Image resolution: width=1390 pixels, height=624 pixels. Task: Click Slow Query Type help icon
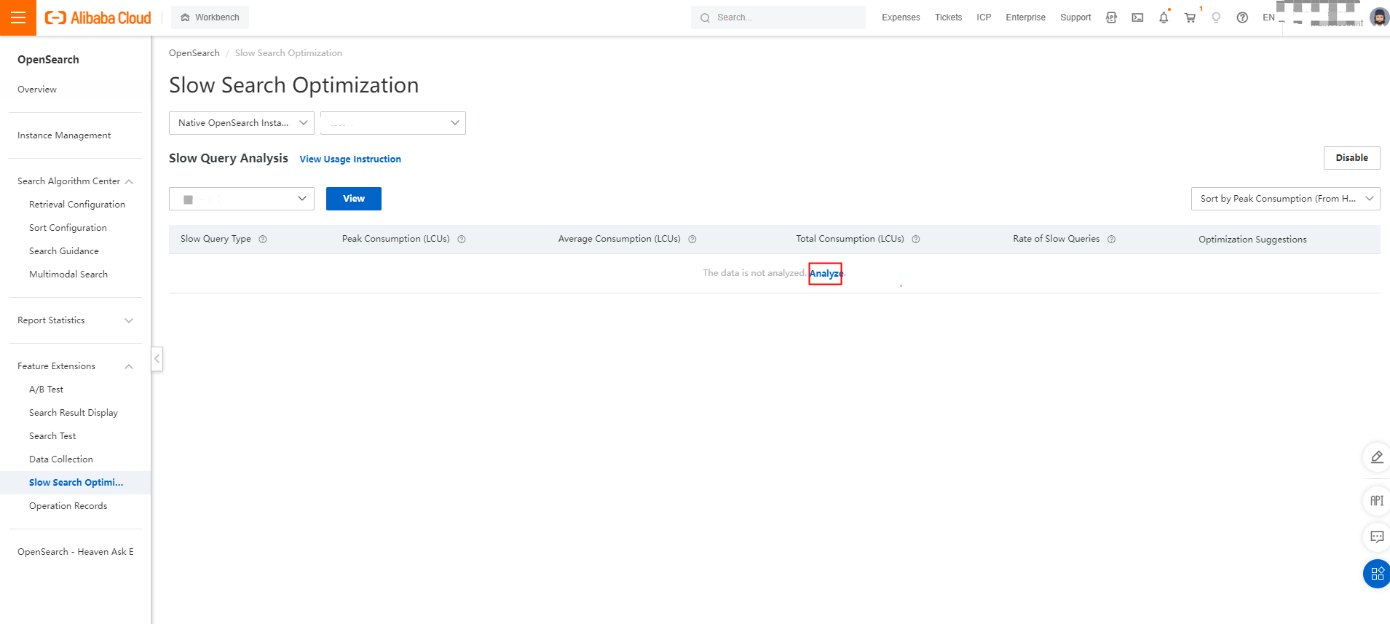(x=263, y=240)
